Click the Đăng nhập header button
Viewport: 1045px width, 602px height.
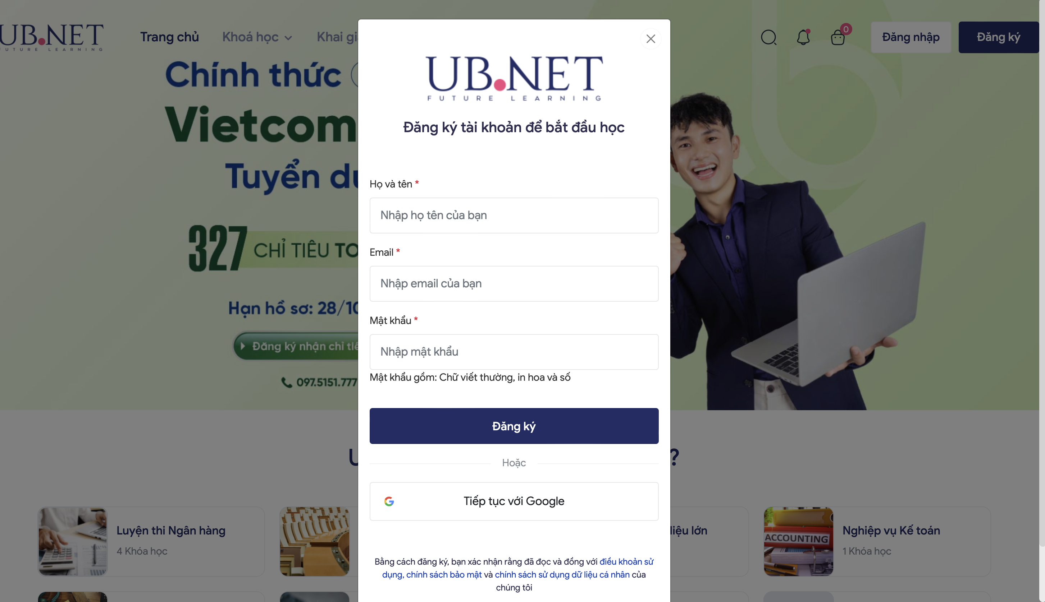point(911,37)
